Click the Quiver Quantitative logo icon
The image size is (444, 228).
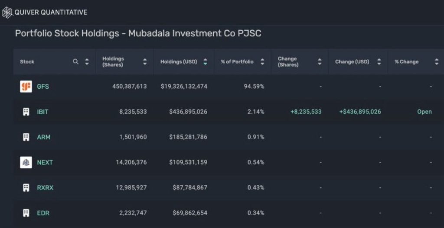pyautogui.click(x=7, y=12)
